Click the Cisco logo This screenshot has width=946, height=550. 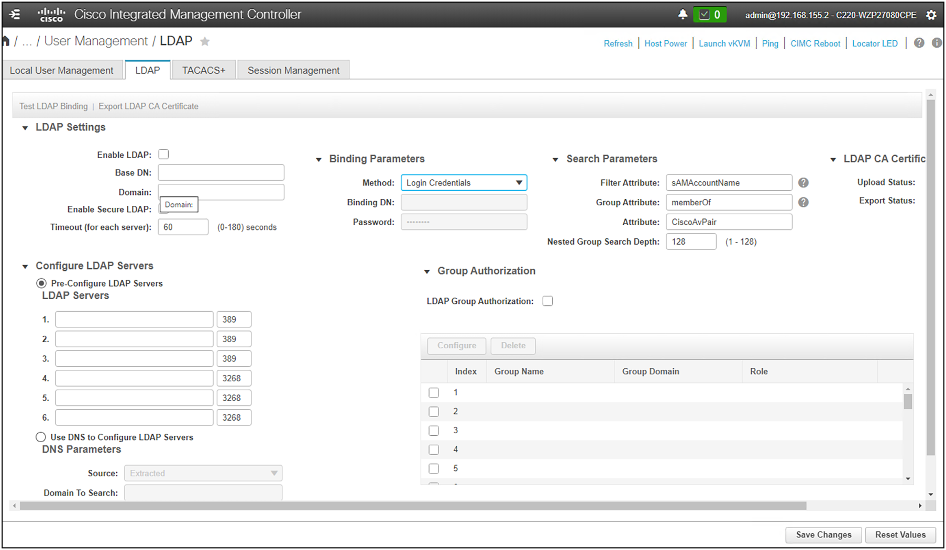click(51, 15)
